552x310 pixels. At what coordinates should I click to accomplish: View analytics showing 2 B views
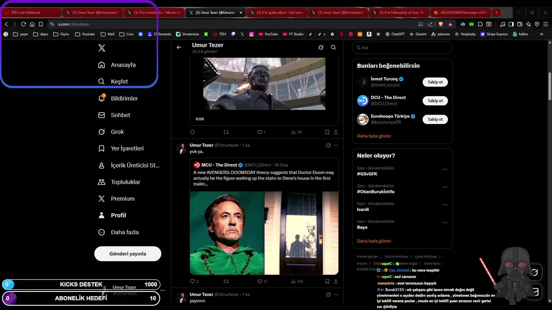[297, 281]
